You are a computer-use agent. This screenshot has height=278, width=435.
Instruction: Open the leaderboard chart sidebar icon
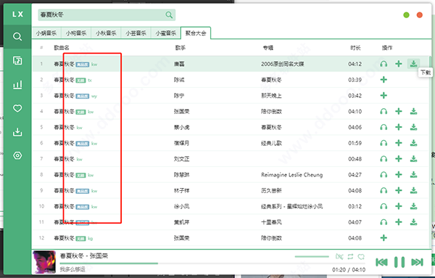pos(17,85)
